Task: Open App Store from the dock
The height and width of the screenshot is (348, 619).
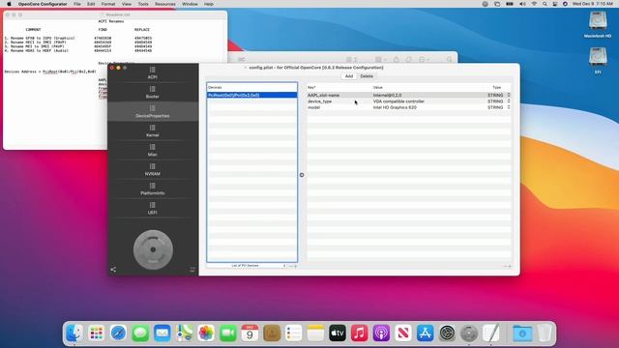Action: pyautogui.click(x=426, y=333)
